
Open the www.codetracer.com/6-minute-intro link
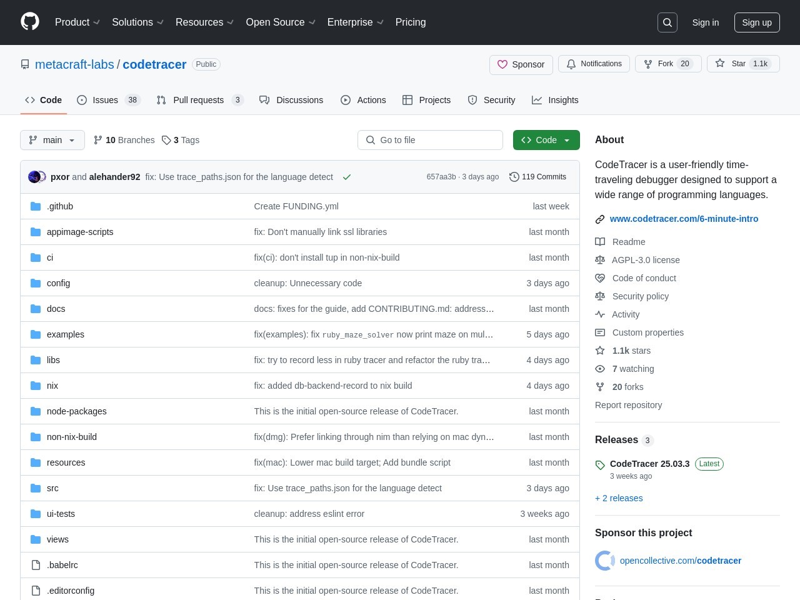[x=684, y=219]
